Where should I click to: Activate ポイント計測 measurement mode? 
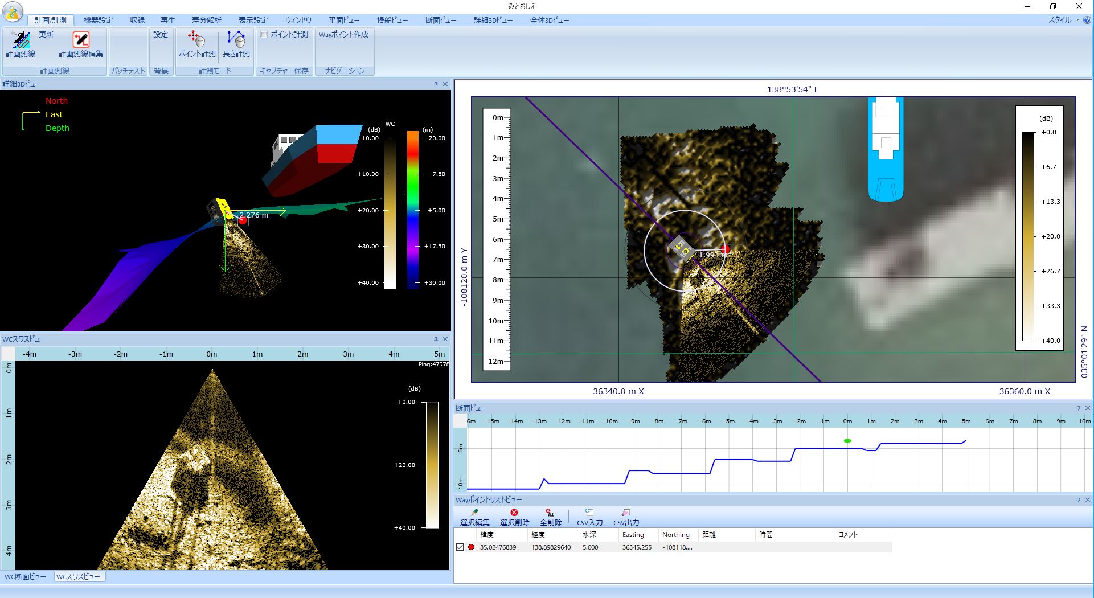(x=196, y=44)
